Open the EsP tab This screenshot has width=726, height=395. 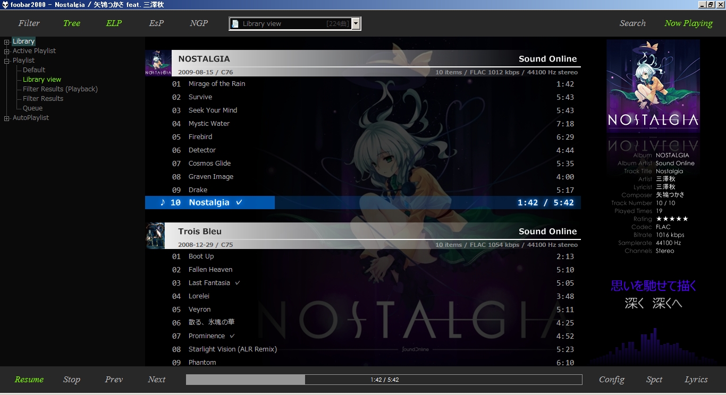click(x=156, y=23)
